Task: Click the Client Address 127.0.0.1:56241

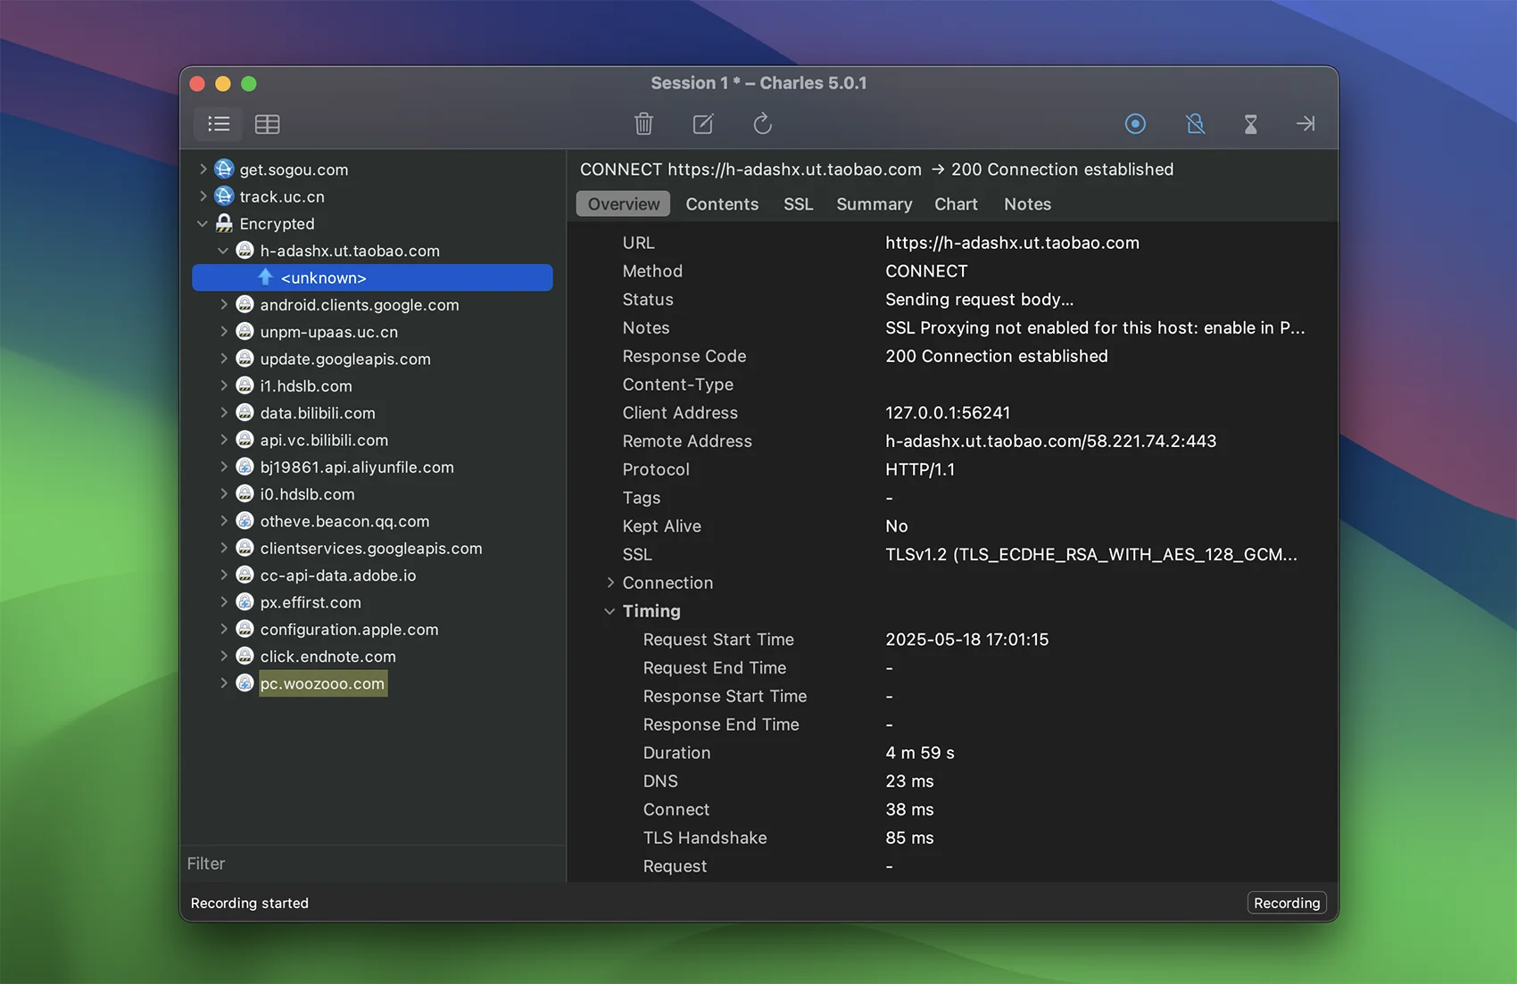Action: tap(948, 412)
